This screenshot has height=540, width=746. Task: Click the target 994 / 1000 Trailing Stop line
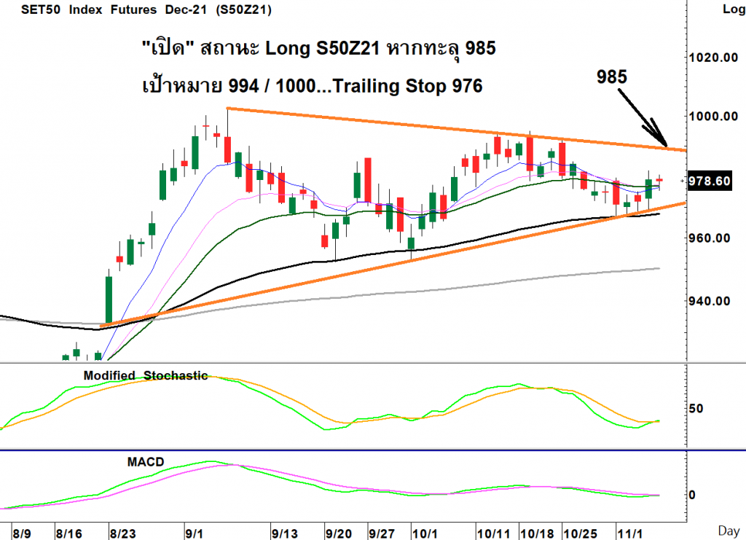(x=313, y=86)
